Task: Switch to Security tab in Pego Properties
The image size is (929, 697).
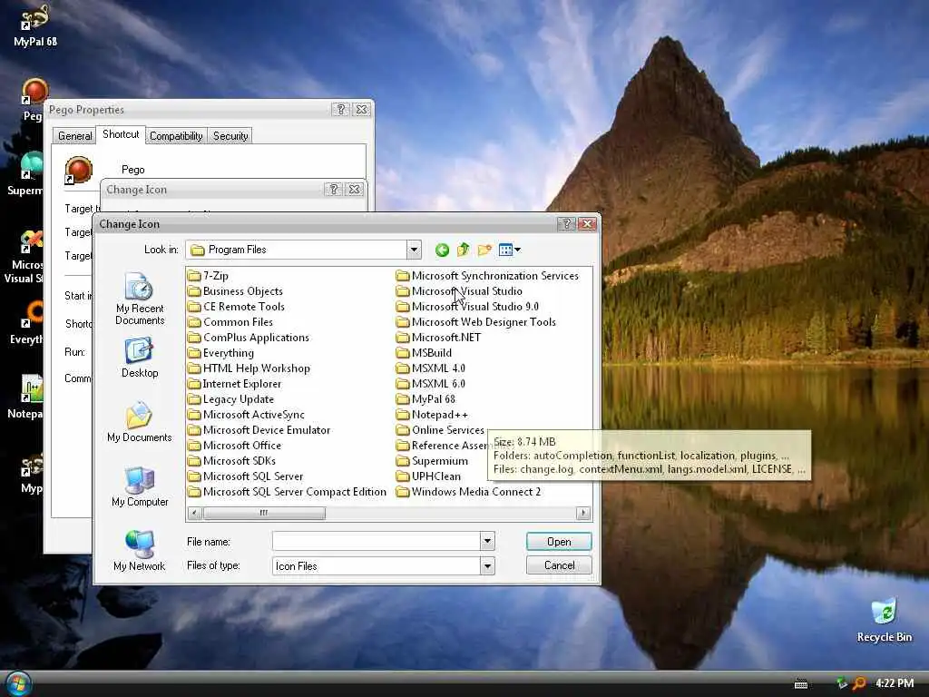Action: (x=230, y=136)
